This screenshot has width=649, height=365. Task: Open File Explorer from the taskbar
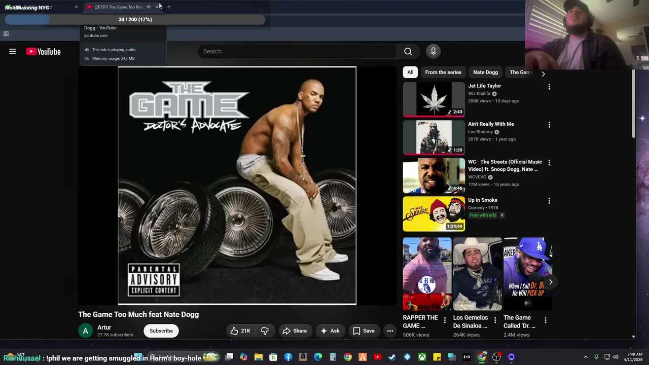pyautogui.click(x=259, y=357)
